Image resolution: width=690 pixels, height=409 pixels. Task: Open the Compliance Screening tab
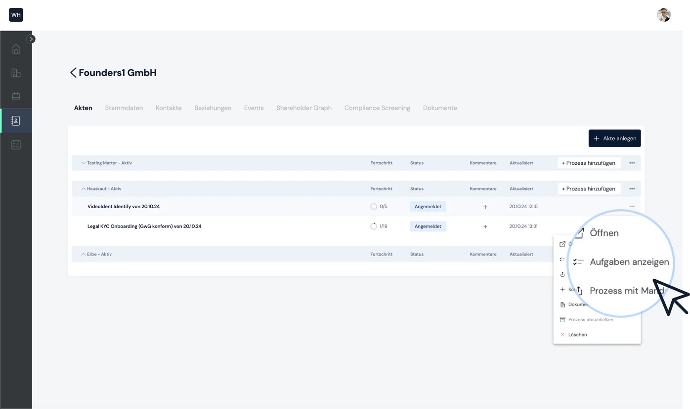tap(377, 108)
